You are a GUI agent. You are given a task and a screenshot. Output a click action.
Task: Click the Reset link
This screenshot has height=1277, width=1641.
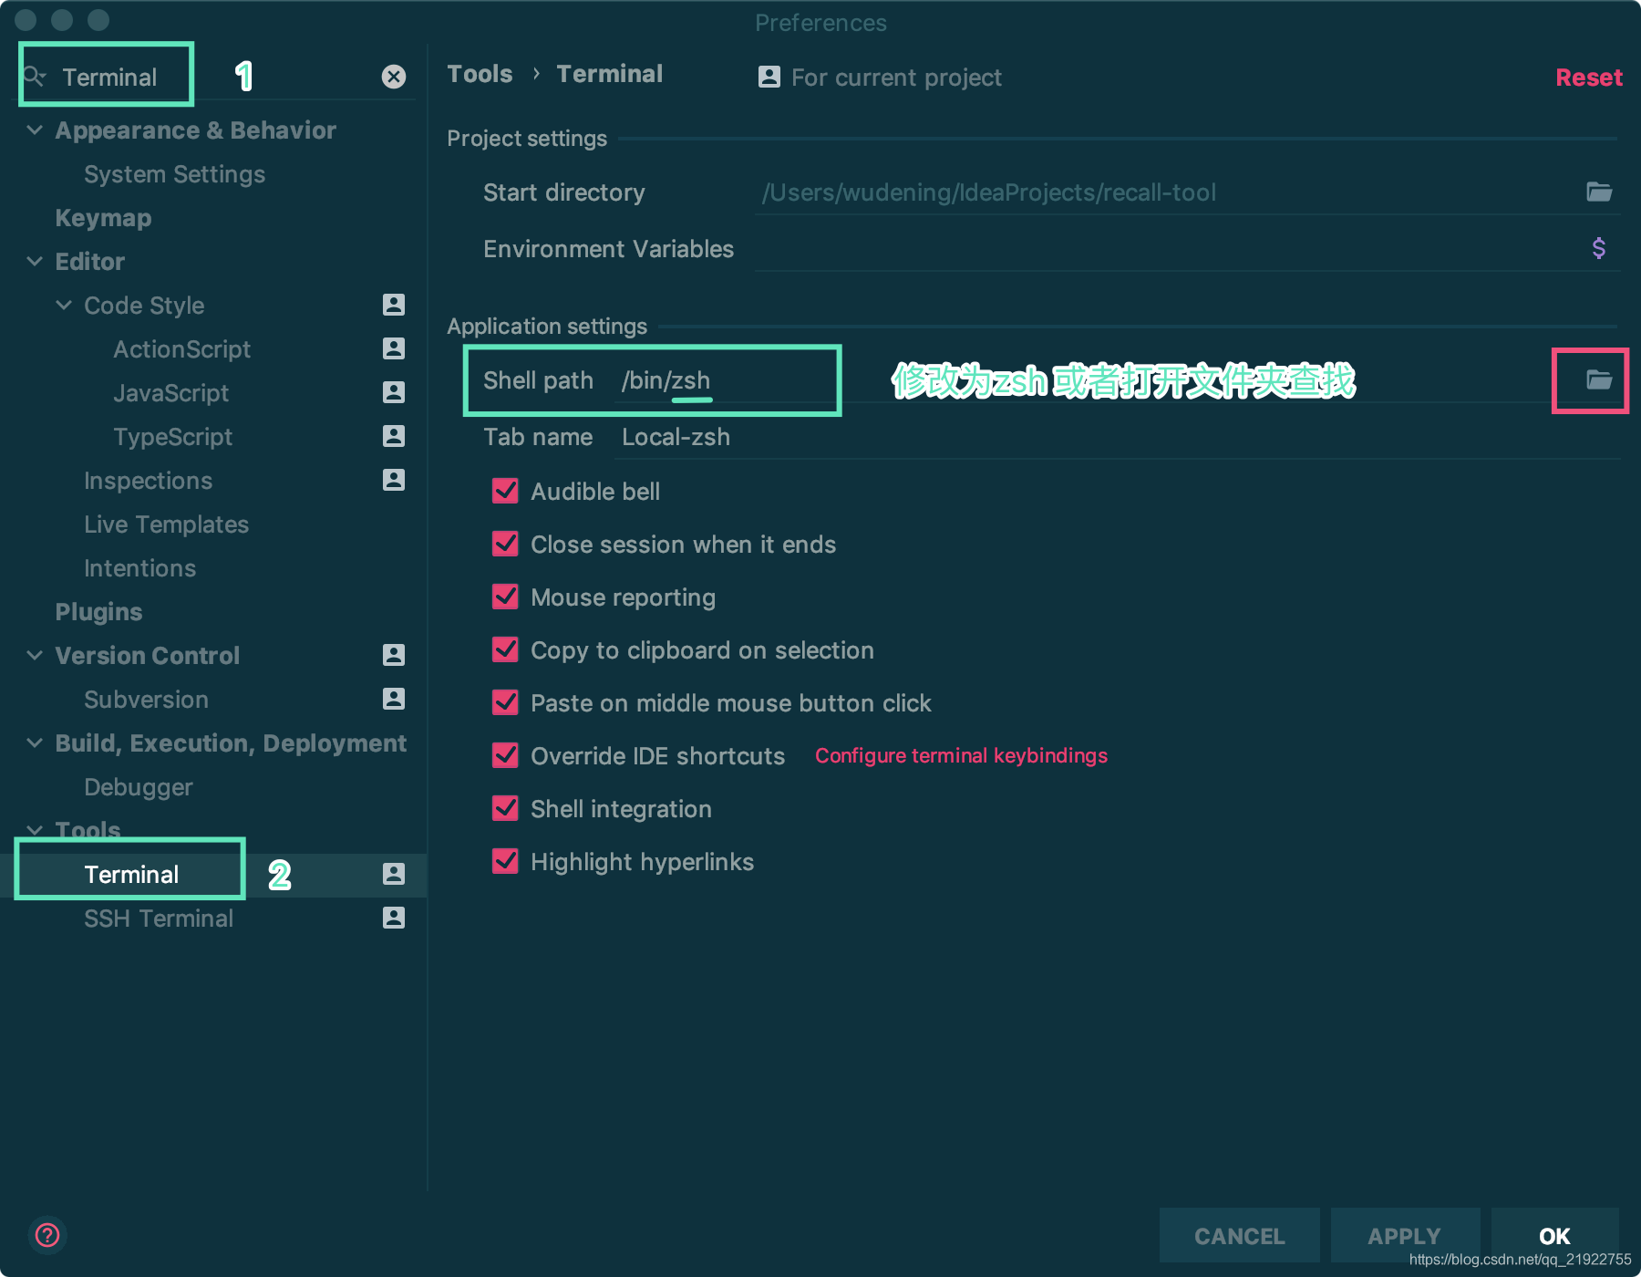click(1588, 78)
